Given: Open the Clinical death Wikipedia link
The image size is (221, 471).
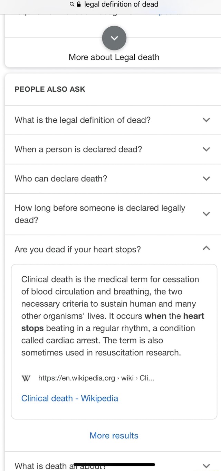Looking at the screenshot, I should 69,398.
